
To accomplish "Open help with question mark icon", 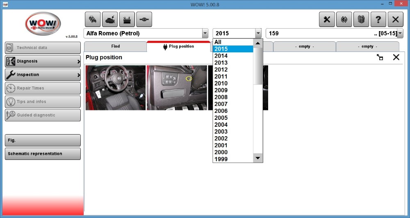I will [378, 19].
